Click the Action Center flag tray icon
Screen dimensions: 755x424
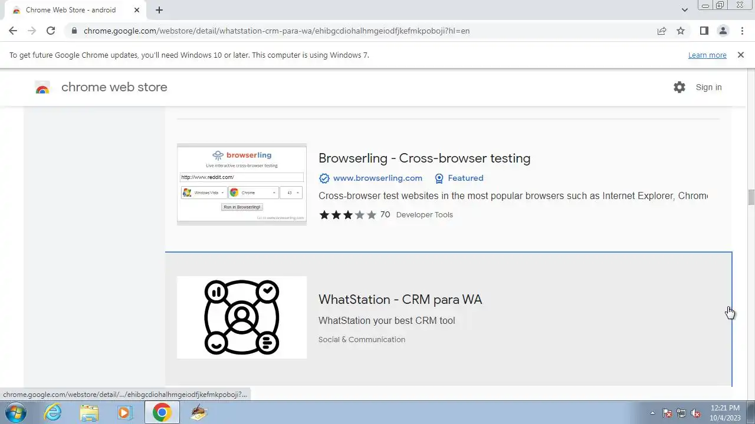[667, 413]
